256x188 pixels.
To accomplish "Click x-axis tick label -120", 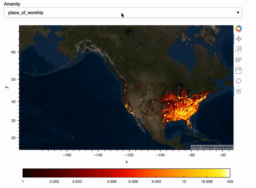I will 129,155.
